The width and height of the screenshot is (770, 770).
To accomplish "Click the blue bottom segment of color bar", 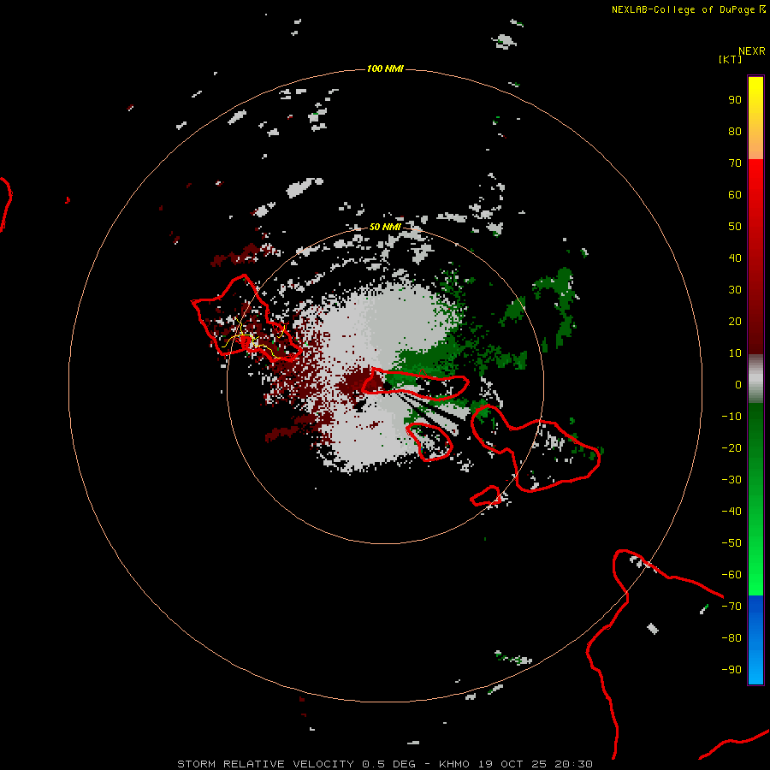I will click(755, 640).
